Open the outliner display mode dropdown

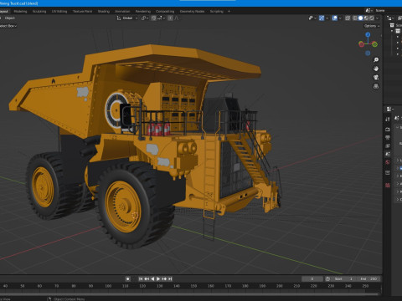pyautogui.click(x=390, y=18)
